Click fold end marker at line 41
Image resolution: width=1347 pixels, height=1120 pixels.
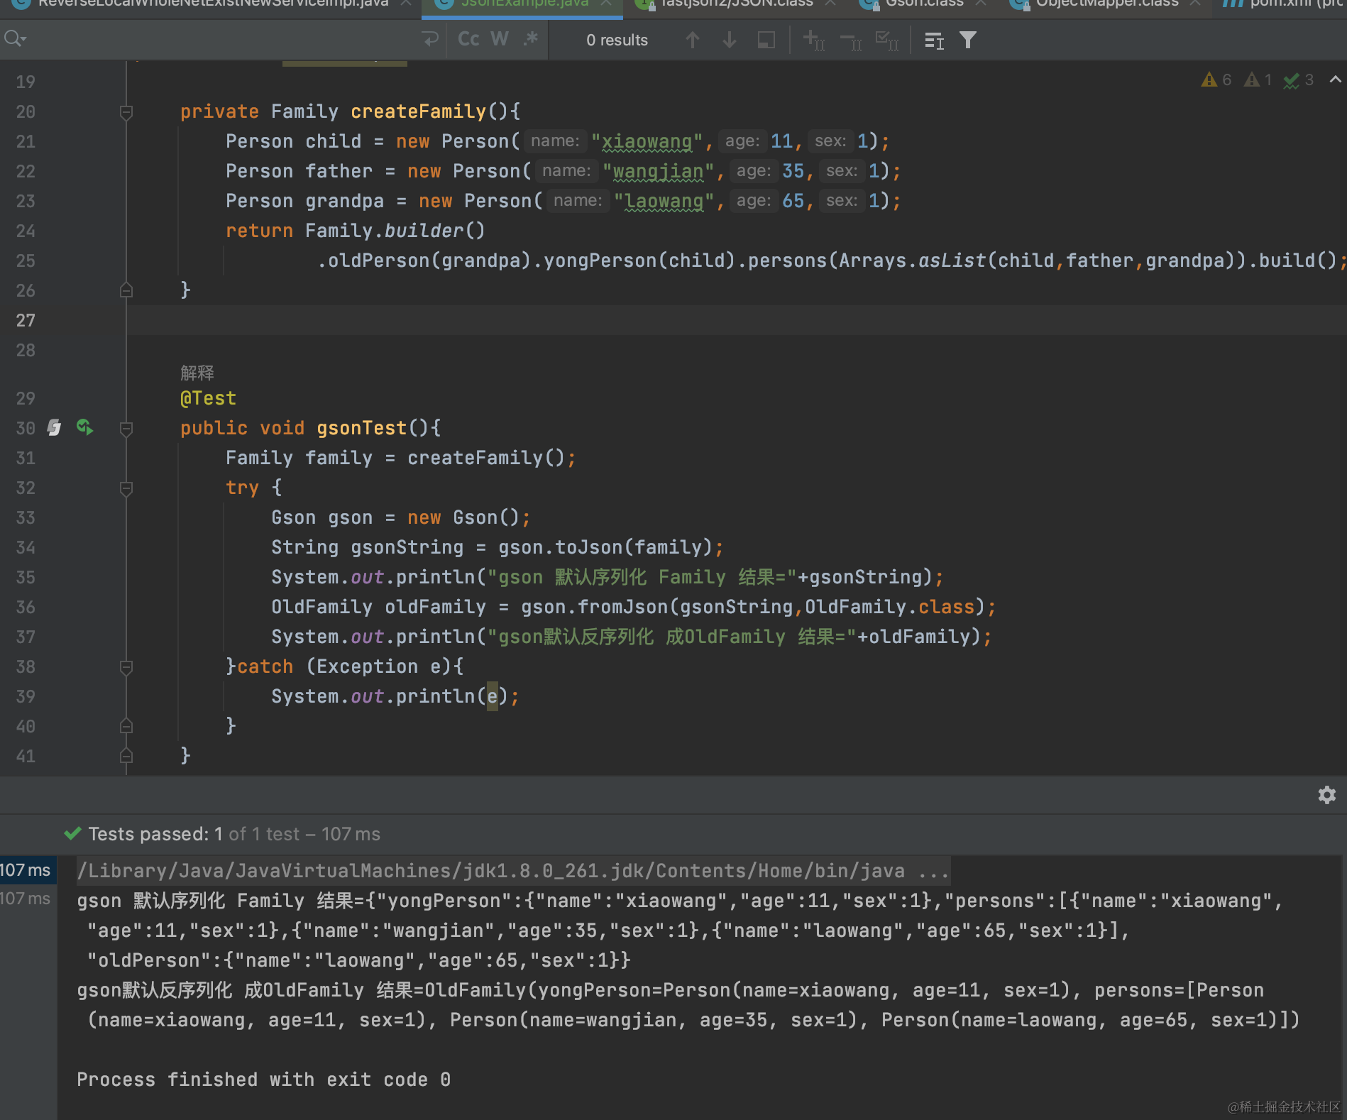pyautogui.click(x=126, y=756)
